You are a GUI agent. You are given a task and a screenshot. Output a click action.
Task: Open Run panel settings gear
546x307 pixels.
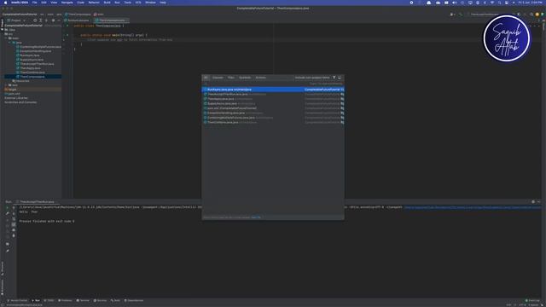pos(532,201)
